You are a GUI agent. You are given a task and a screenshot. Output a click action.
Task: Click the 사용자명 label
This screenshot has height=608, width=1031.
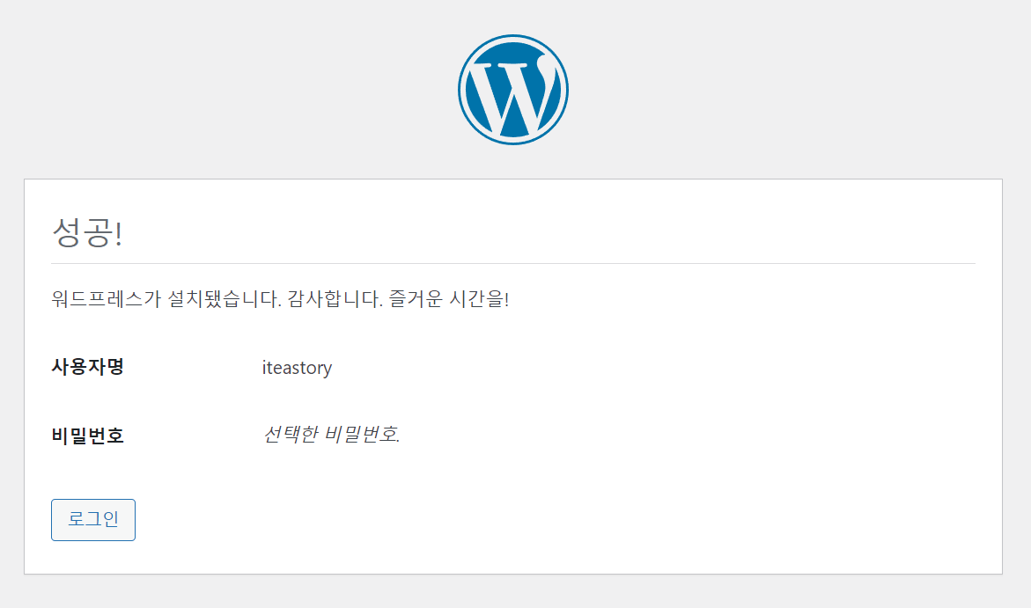click(87, 366)
